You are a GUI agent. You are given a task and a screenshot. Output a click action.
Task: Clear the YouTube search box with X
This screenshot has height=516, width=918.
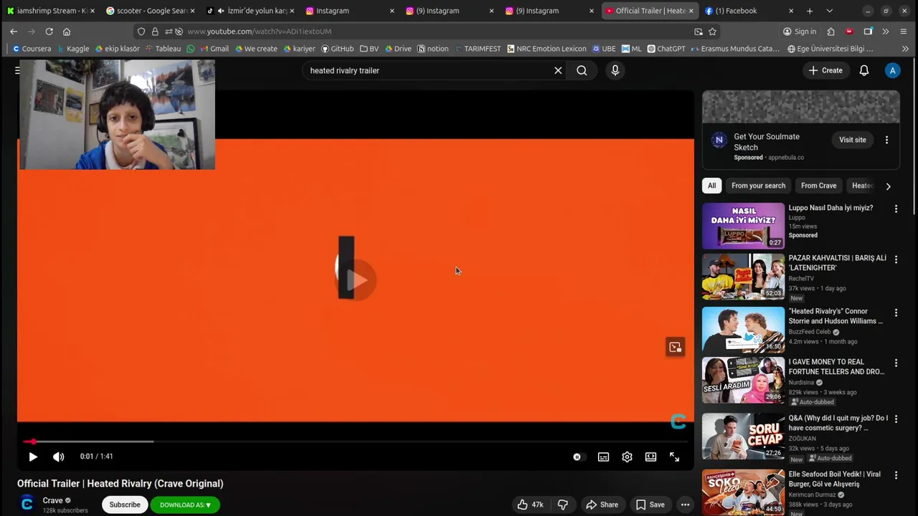click(x=558, y=70)
